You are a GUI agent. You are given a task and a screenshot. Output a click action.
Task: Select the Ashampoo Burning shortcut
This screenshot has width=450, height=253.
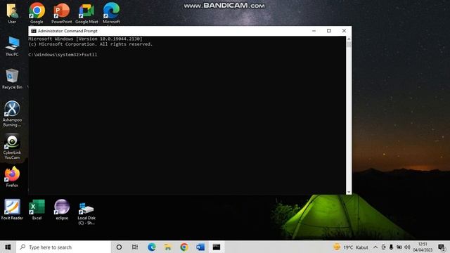(x=12, y=114)
